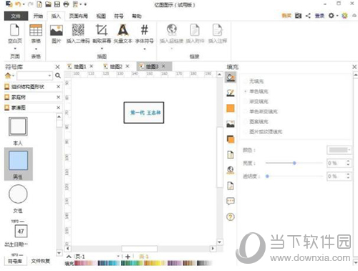358x271 pixels.
Task: Open the Layers panel icon in right sidebar
Action: tap(231, 139)
